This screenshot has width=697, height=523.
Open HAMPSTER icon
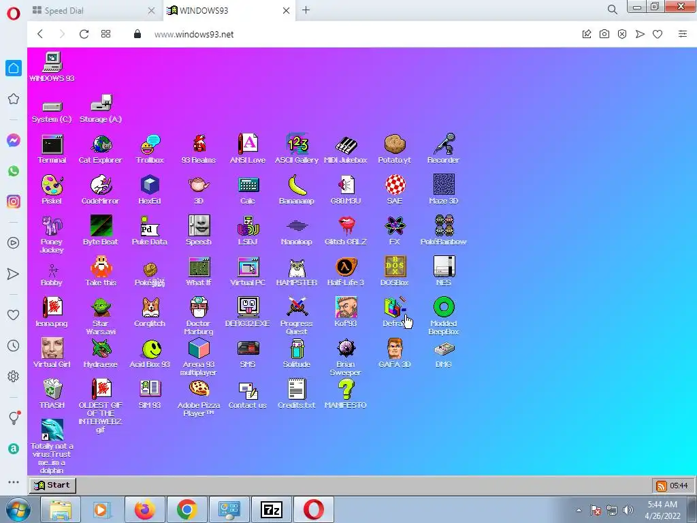click(x=297, y=272)
